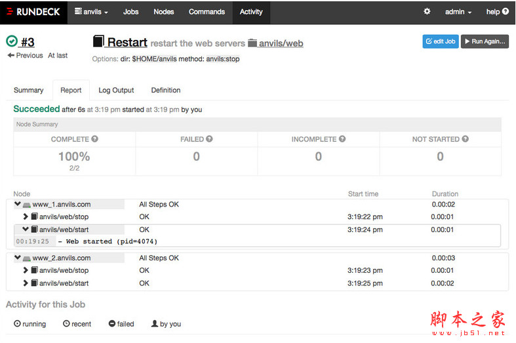Collapse the www_2.anvils.com node
This screenshot has height=343, width=516.
tap(18, 258)
